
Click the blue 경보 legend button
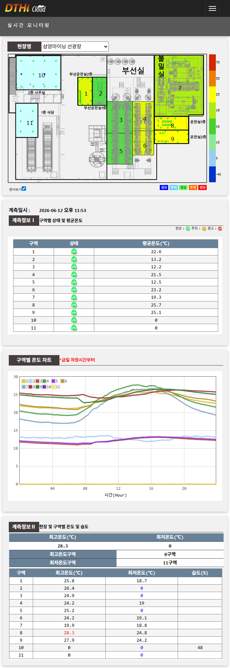point(164,188)
